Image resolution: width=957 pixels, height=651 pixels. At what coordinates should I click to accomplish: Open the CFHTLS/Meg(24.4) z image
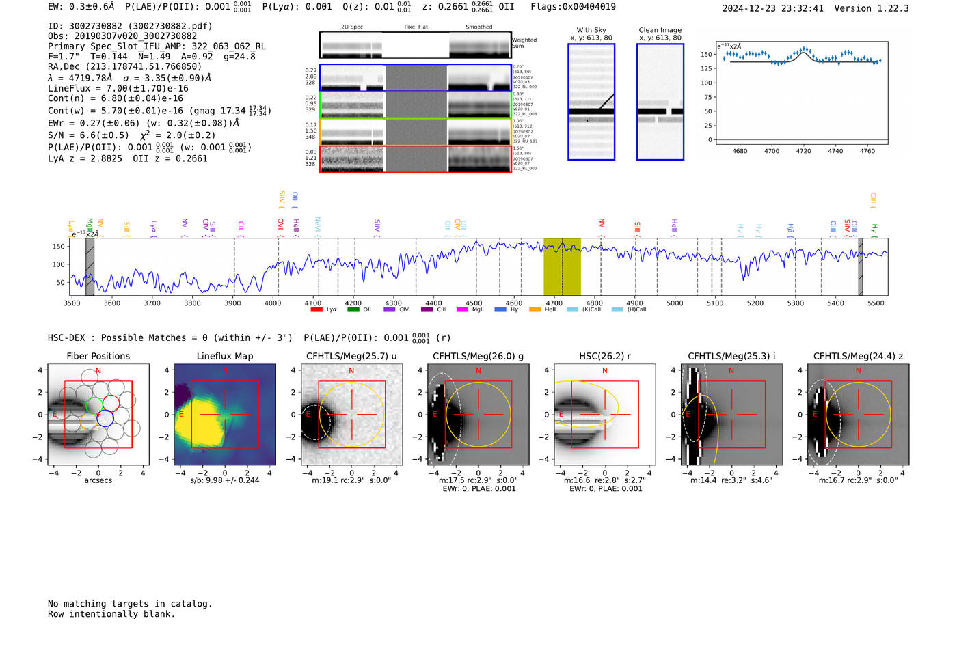[x=859, y=414]
